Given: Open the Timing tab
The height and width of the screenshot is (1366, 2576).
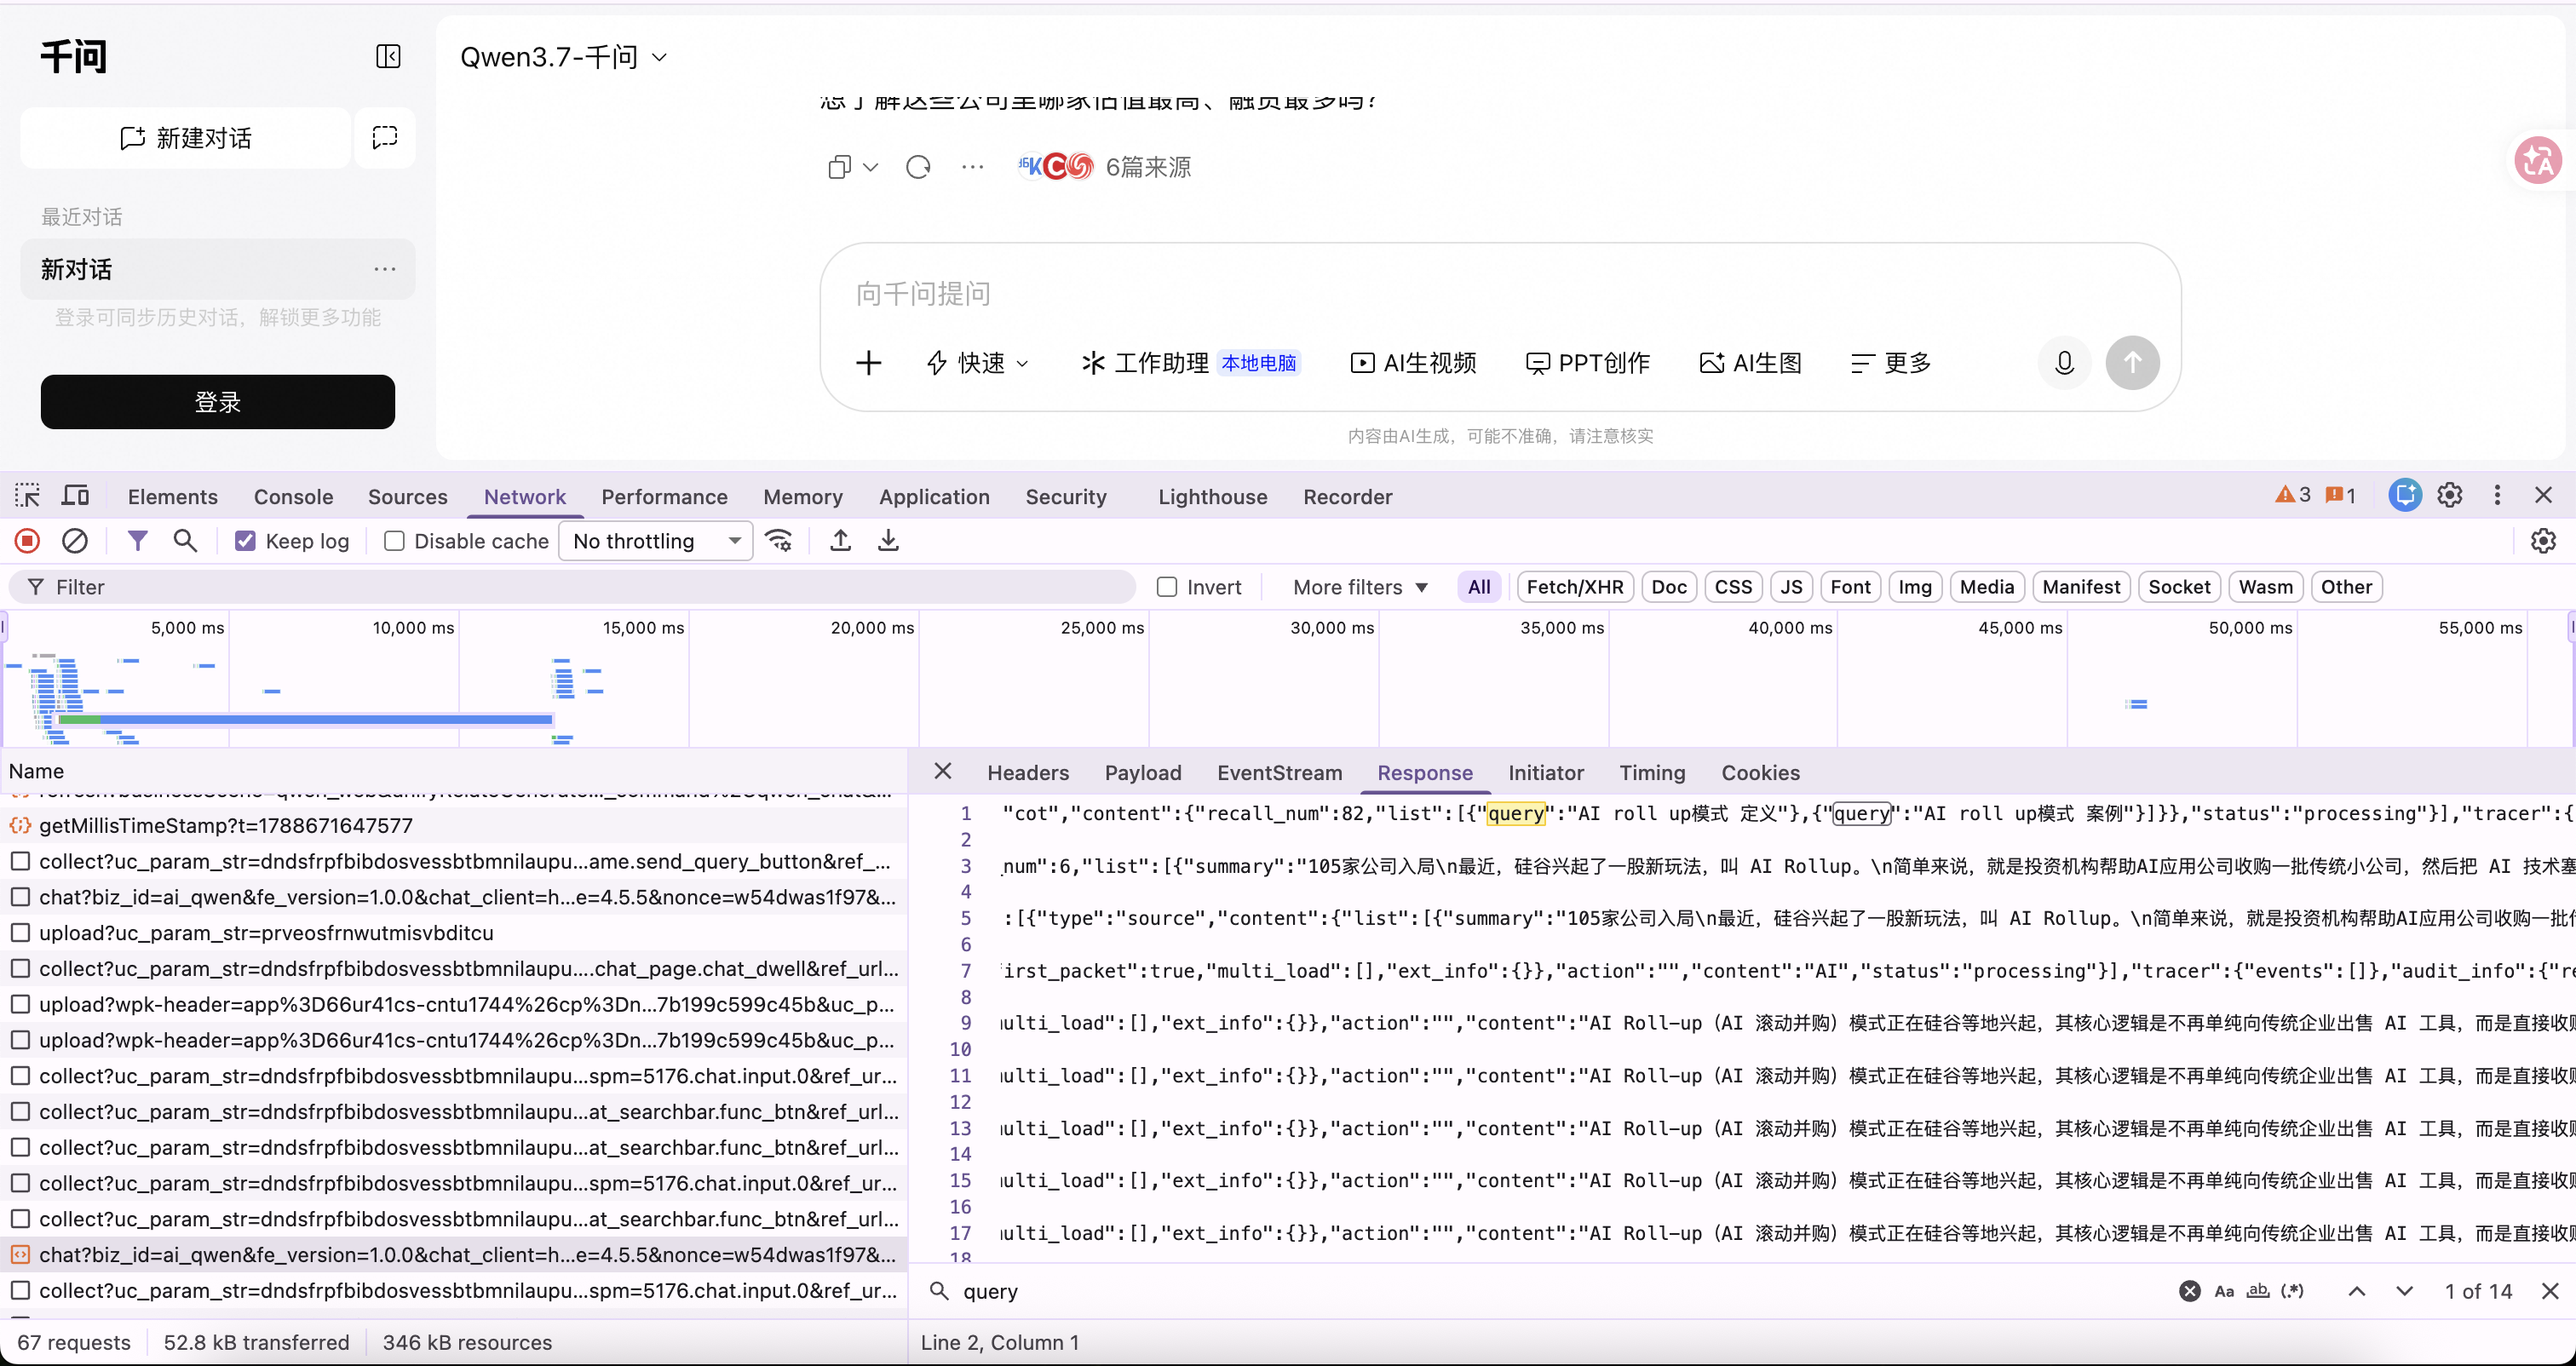Looking at the screenshot, I should [1652, 773].
